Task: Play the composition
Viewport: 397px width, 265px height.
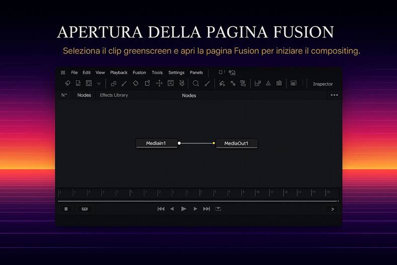Action: 184,209
